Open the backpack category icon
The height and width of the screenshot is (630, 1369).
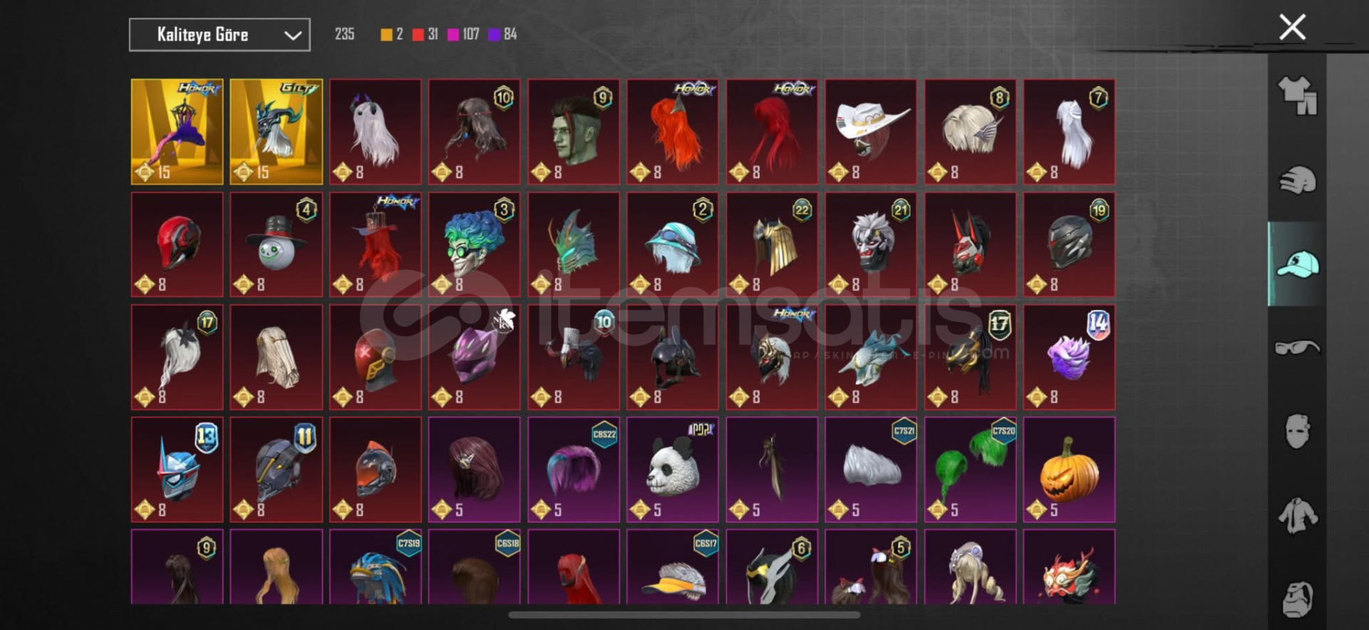(x=1297, y=599)
